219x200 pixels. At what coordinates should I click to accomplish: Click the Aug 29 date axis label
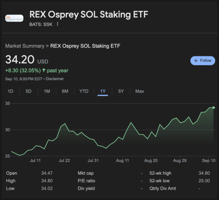(x=180, y=161)
